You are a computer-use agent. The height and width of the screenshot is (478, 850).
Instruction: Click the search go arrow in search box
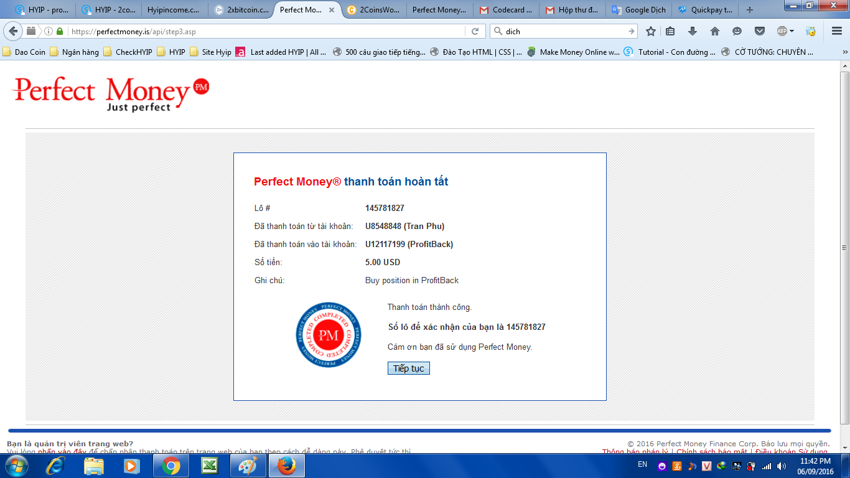coord(632,31)
